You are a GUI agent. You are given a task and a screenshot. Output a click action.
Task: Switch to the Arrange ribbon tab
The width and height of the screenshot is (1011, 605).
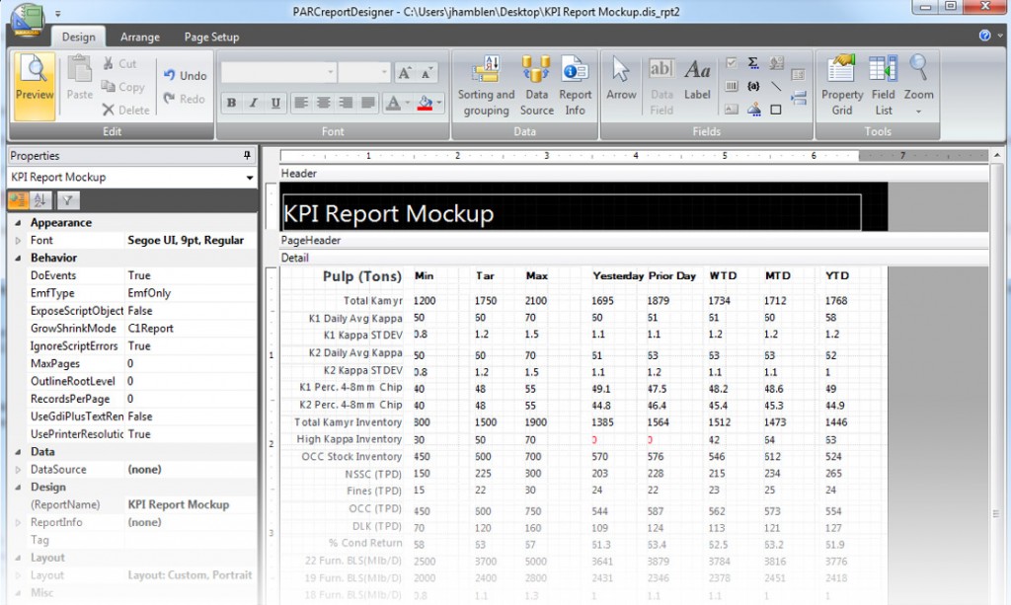(140, 37)
